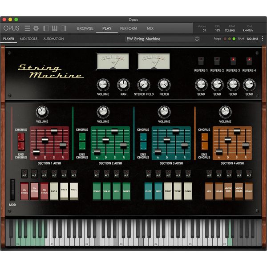Viewport: 267px width, 267px height.
Task: Toggle the red ENS CHORUS button
Action: coord(21,146)
